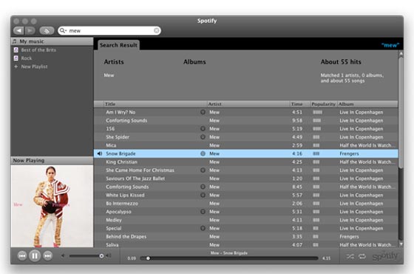Screen dimensions: 414x274
Task: Click the 4:49 time of She Spider
Action: pyautogui.click(x=297, y=137)
